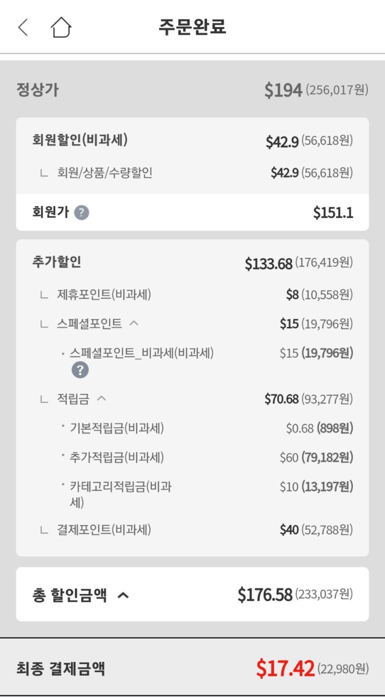The image size is (385, 697).
Task: Collapse the 스페셜포인트 section chevron
Action: click(x=134, y=324)
